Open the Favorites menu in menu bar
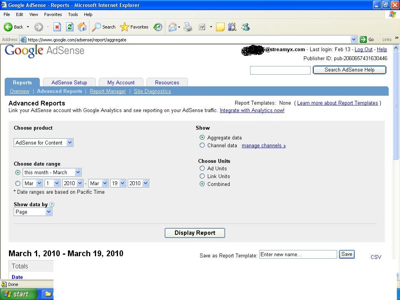Viewport: 400px width, 300px height. tap(53, 14)
